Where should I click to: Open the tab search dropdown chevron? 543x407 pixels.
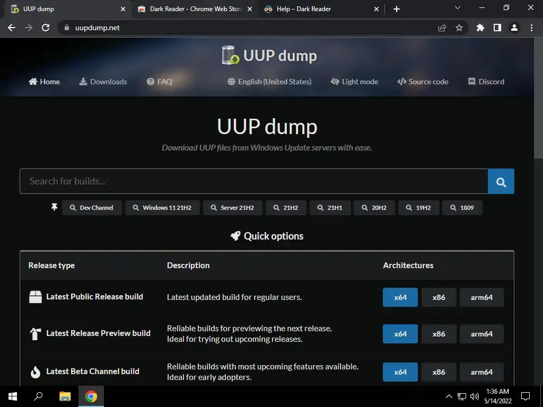coord(458,7)
